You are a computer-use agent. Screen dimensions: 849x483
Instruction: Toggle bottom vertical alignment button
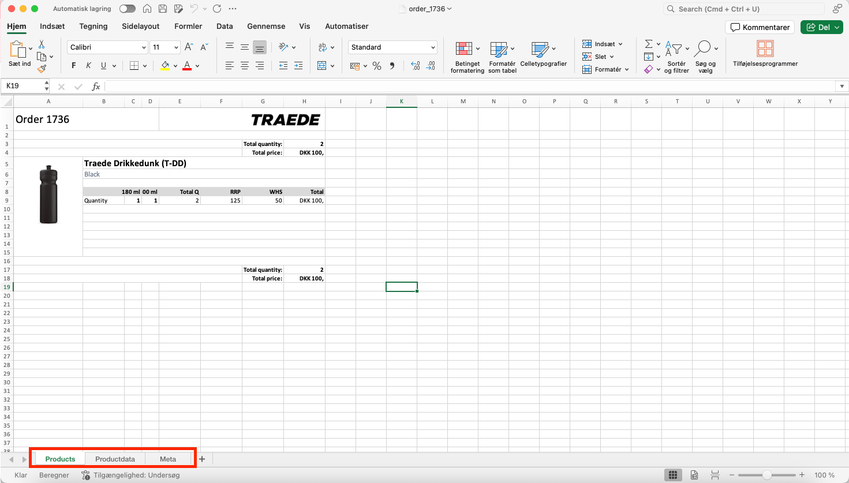tap(260, 47)
